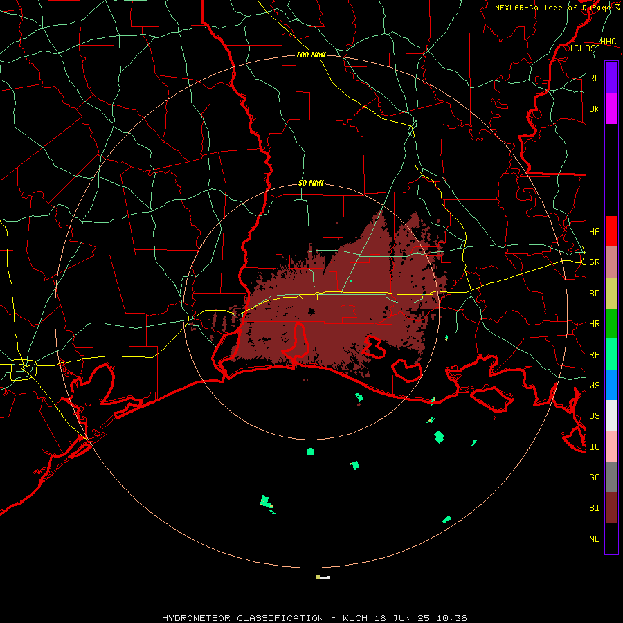Image resolution: width=623 pixels, height=623 pixels.
Task: Click the DS white legend swatch
Action: click(x=611, y=415)
